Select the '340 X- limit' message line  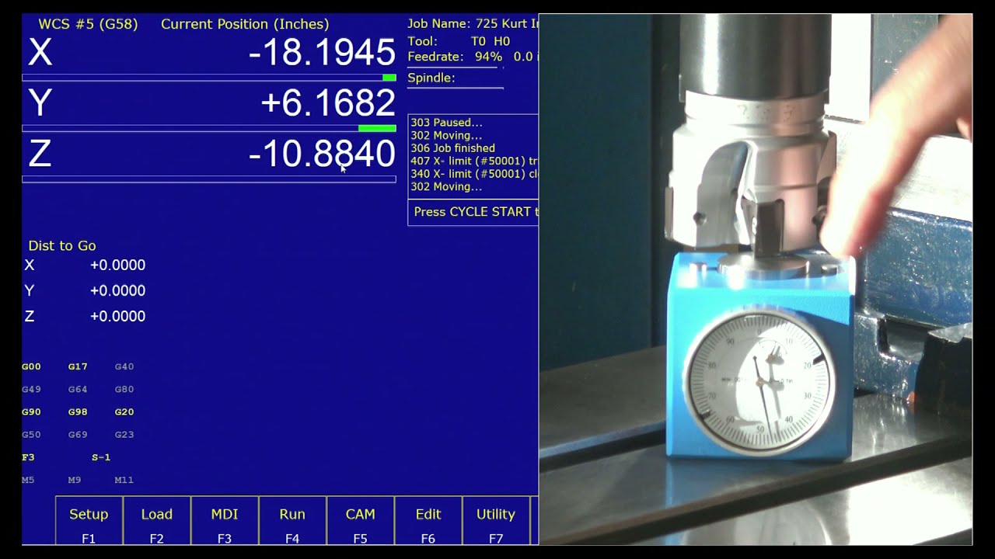pyautogui.click(x=473, y=174)
